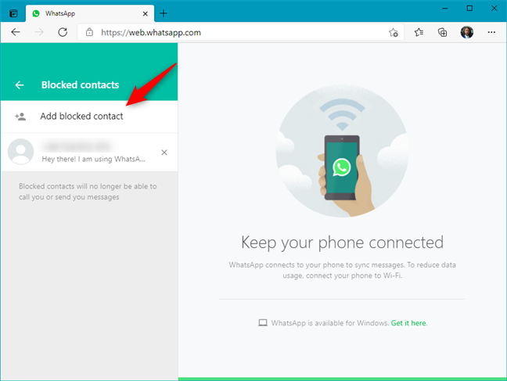Click browser forward arrow

pyautogui.click(x=39, y=32)
